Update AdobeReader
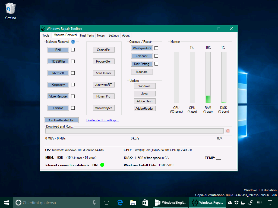The width and height of the screenshot is (278, 208). 144,109
